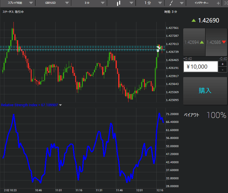228x193 pixels.
Task: Open the 1分 candle interval dropdown
Action: tap(150, 3)
